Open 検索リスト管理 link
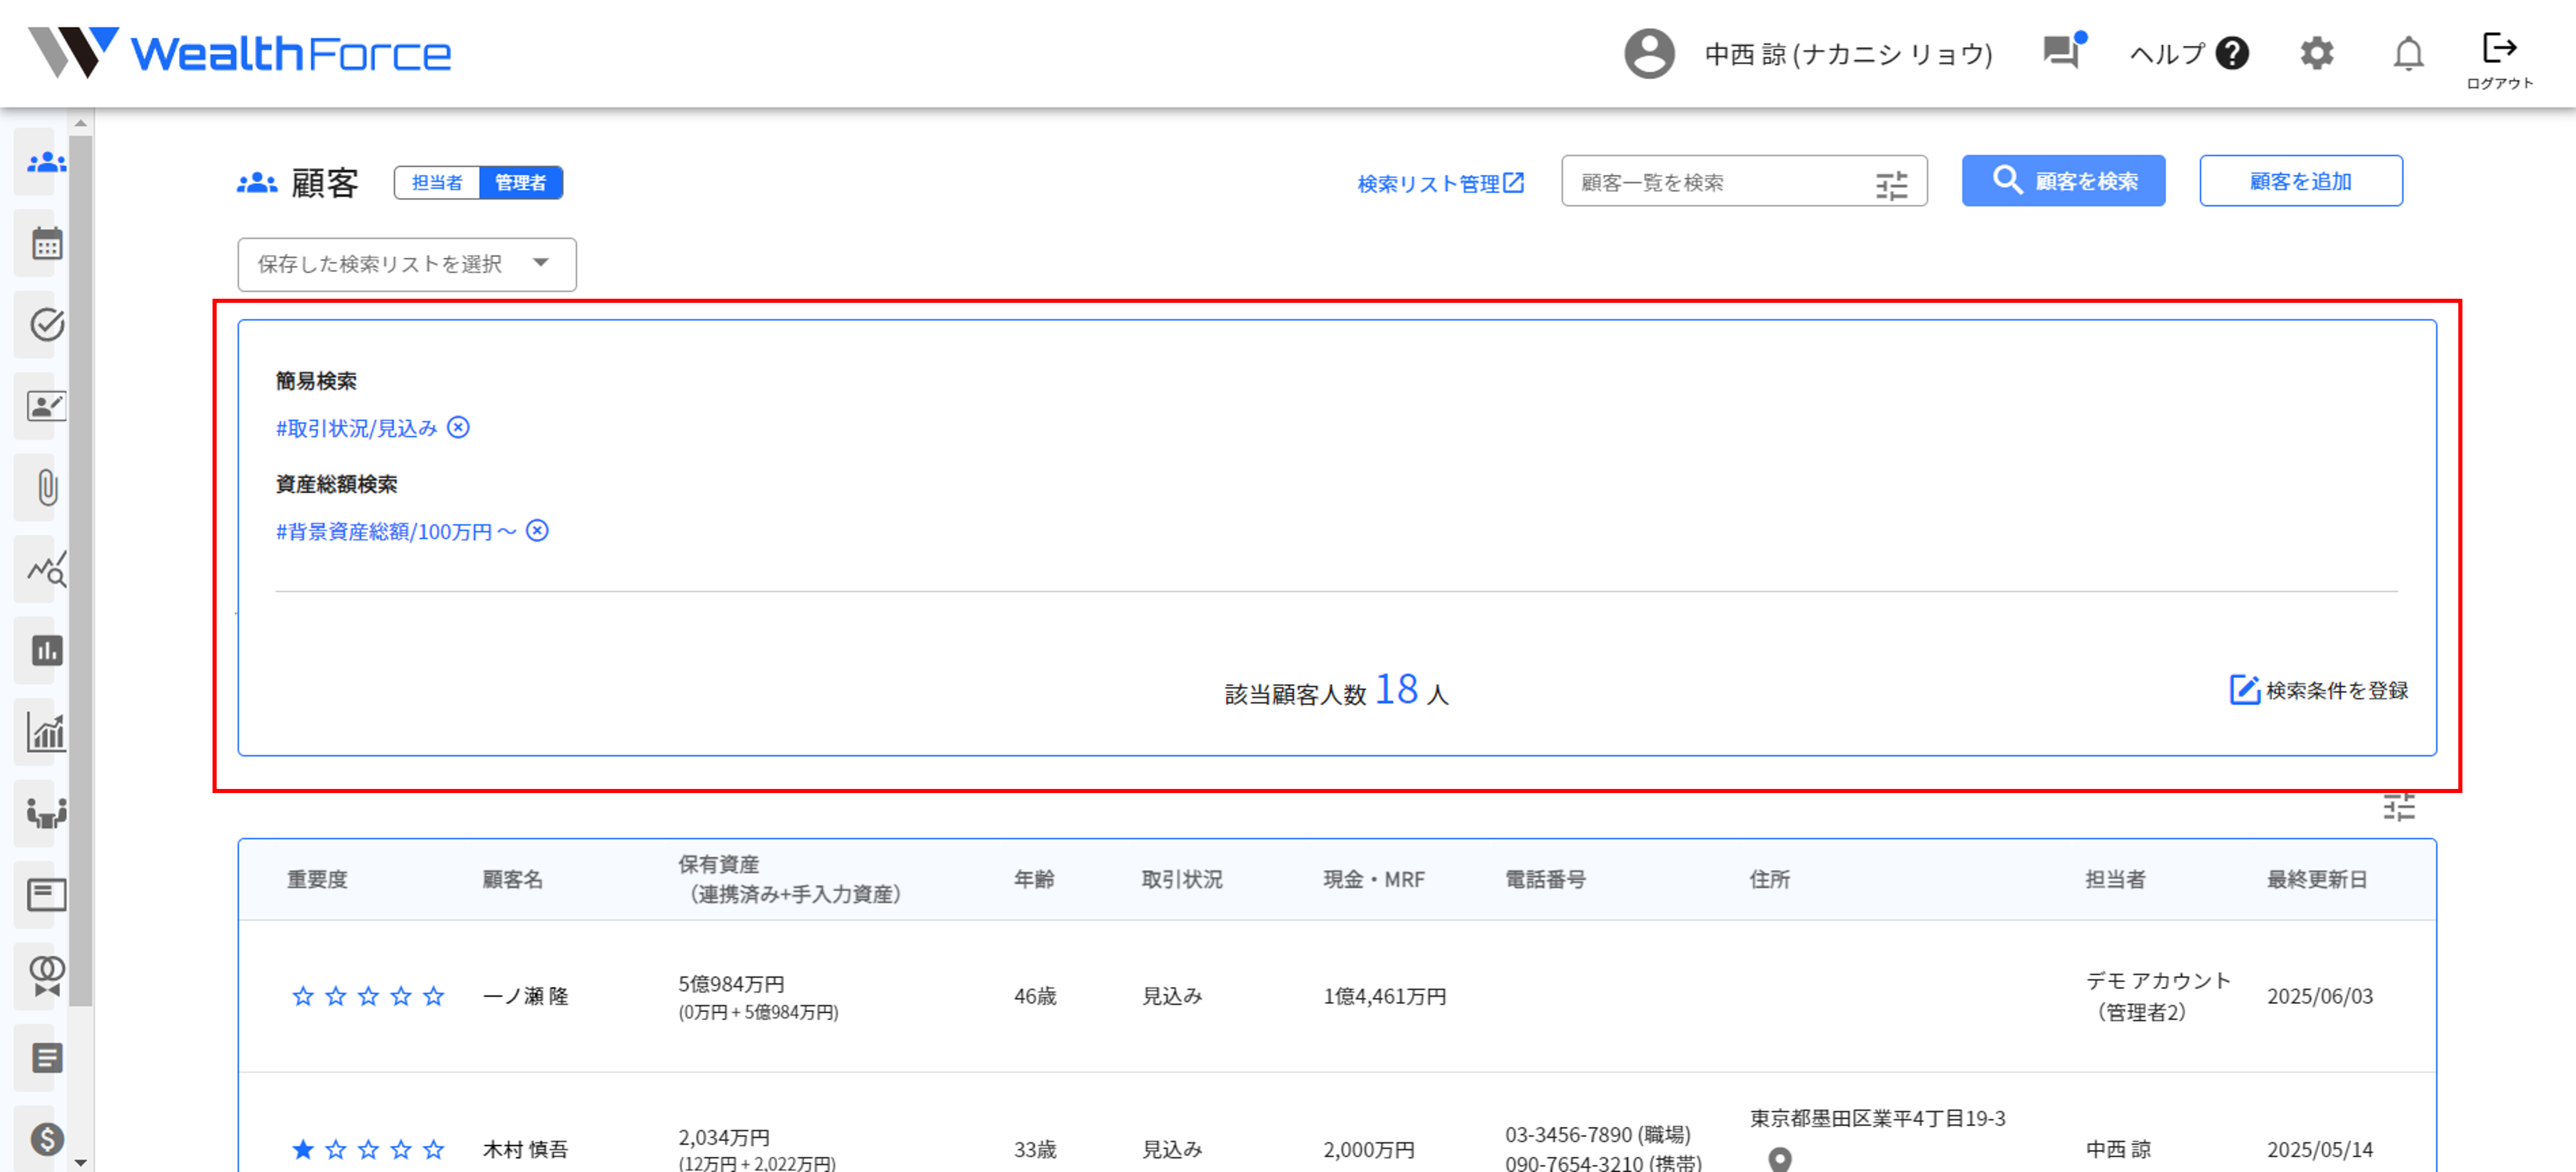 click(1441, 183)
